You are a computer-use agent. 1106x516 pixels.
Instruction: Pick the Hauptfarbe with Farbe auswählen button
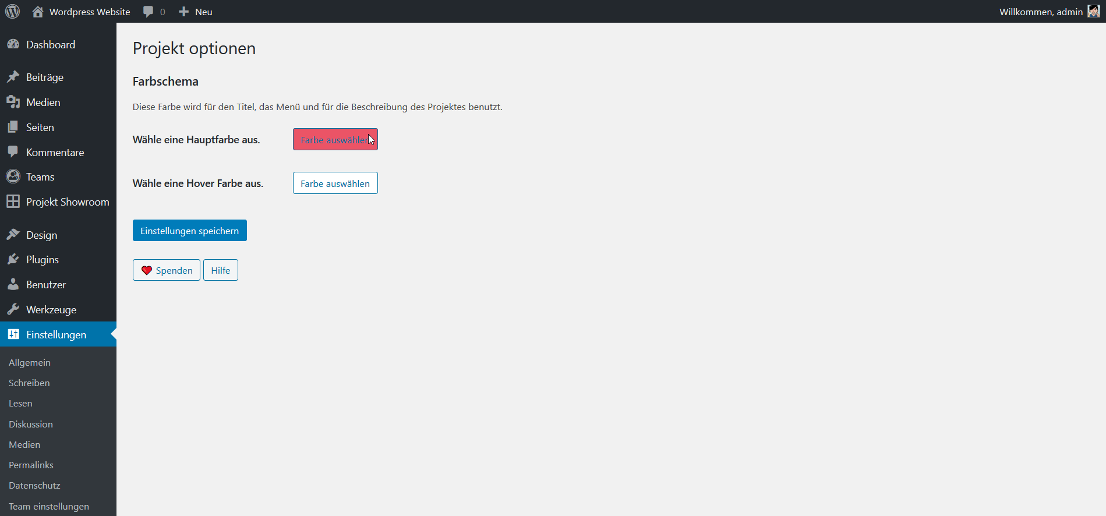click(335, 139)
